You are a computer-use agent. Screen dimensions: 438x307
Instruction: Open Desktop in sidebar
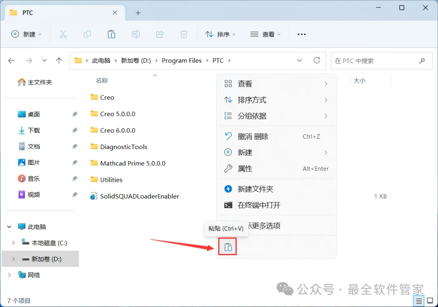29,114
